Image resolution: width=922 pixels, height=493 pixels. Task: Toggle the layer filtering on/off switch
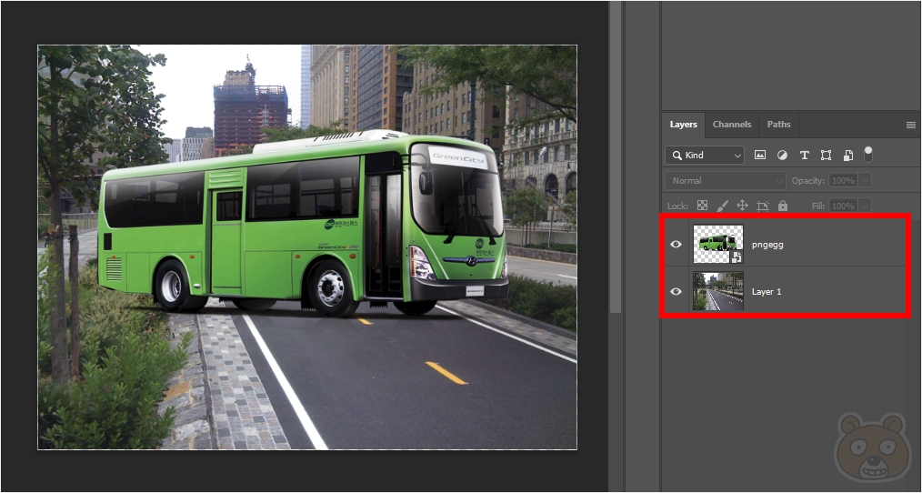tap(868, 154)
